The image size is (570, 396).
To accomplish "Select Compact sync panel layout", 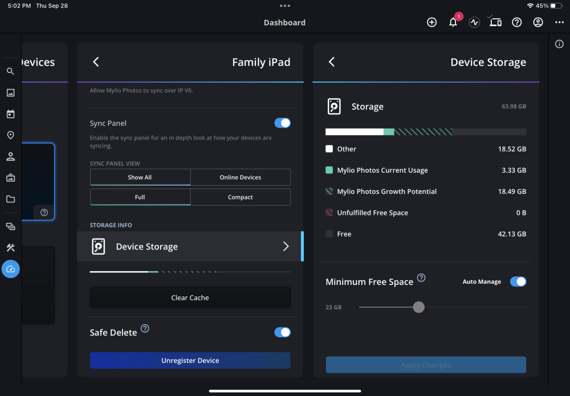I will 241,197.
